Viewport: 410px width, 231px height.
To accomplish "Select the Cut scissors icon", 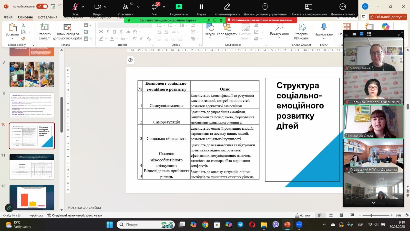I will point(23,25).
